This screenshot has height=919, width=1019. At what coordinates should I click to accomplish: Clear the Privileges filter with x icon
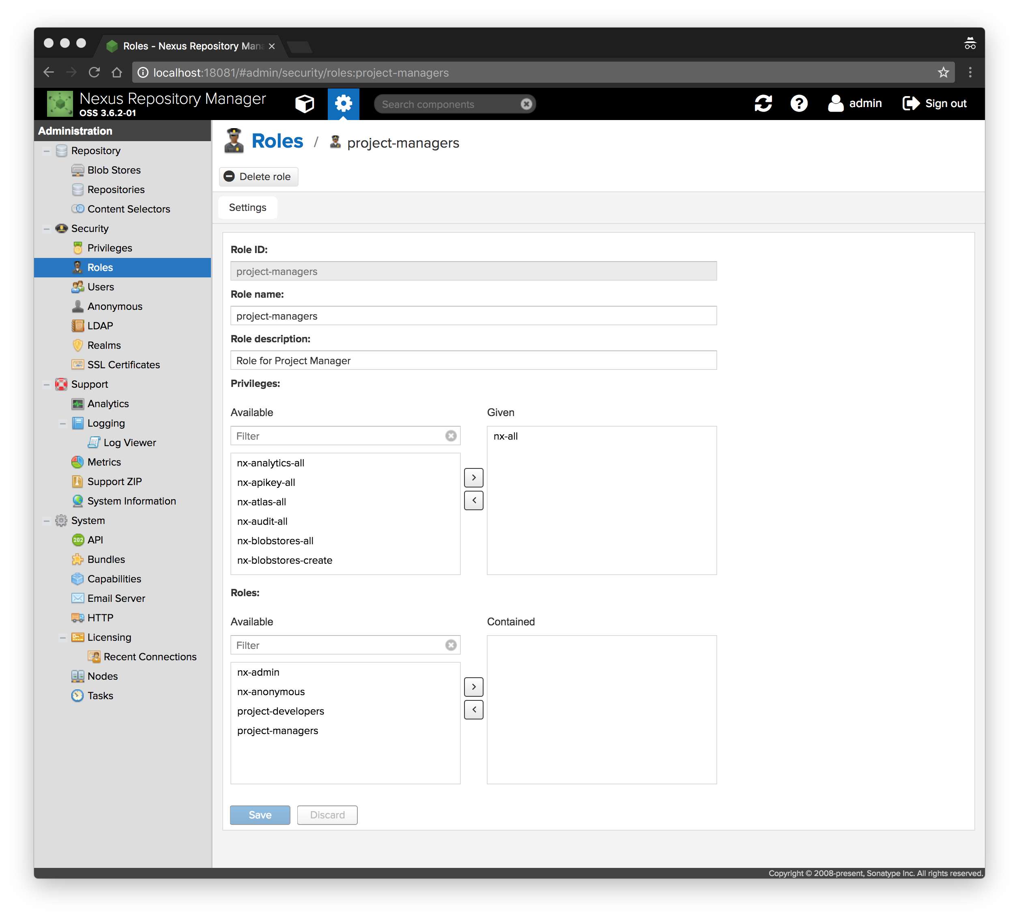451,436
